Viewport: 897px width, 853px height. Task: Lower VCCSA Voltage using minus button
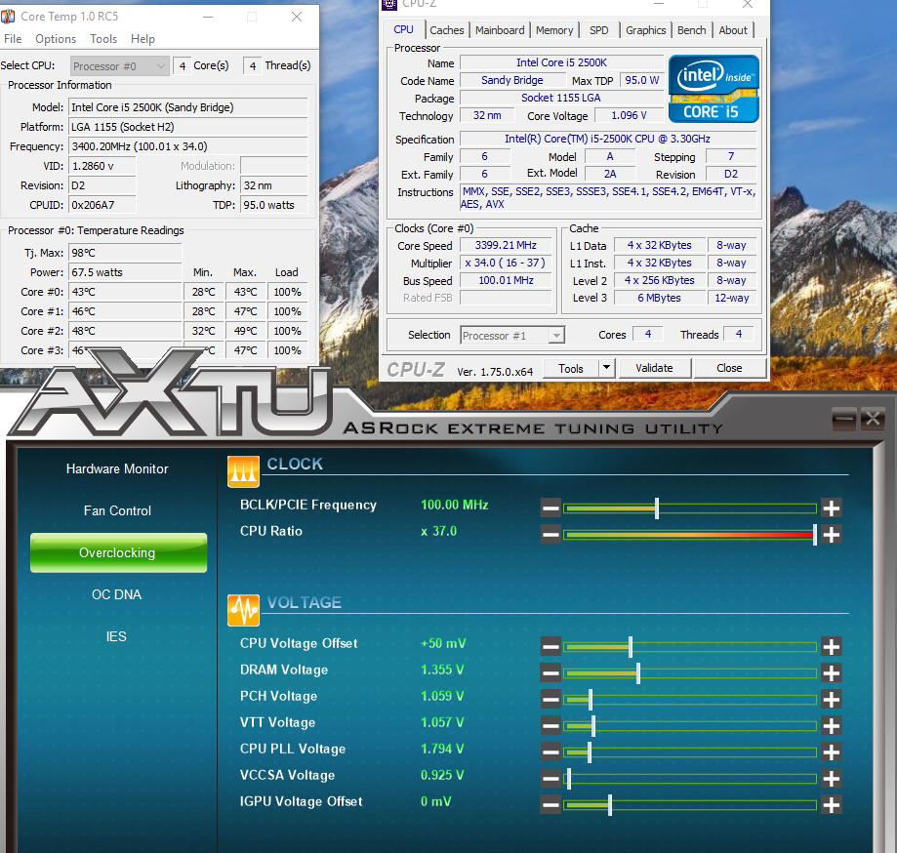[x=550, y=778]
